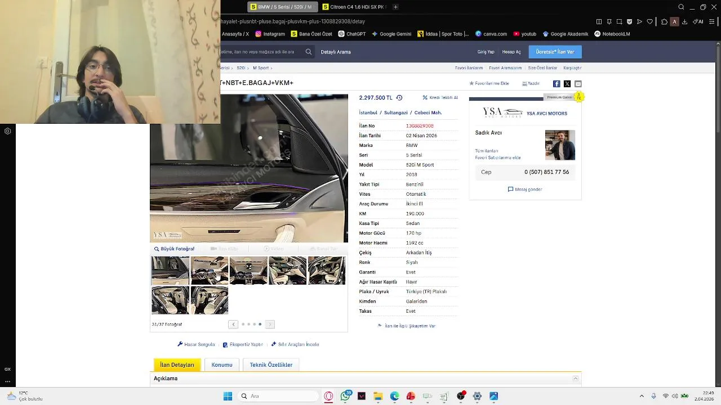721x405 pixels.
Task: Show hidden system tray icons chevron
Action: [642, 396]
